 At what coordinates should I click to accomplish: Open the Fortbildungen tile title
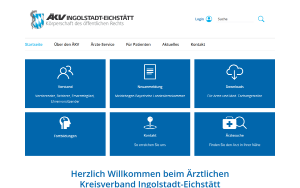65,136
